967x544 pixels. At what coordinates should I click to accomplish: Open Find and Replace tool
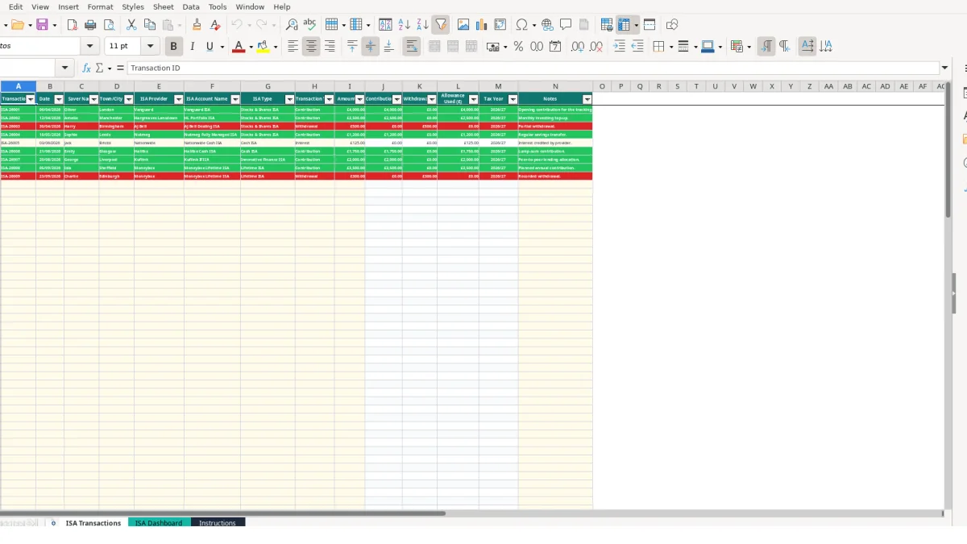292,25
